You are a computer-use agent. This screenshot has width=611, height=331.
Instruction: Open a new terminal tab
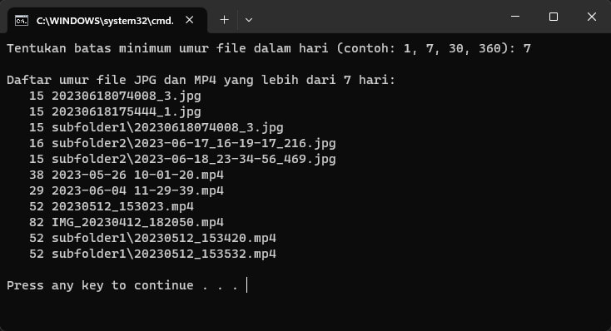[225, 20]
